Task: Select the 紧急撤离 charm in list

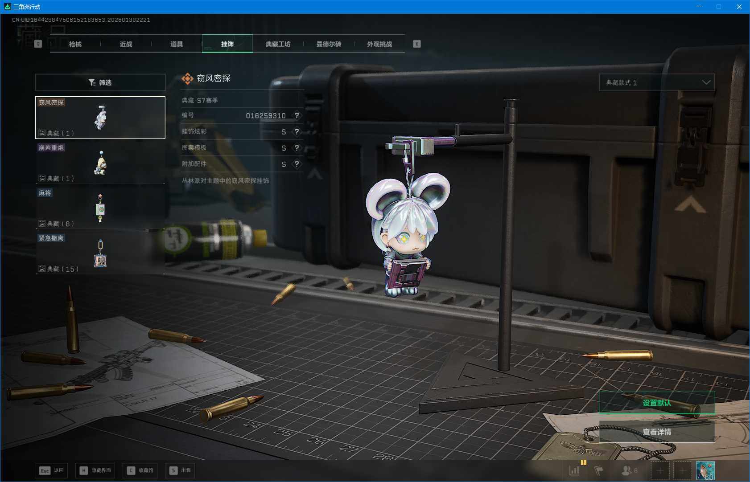Action: pyautogui.click(x=100, y=253)
